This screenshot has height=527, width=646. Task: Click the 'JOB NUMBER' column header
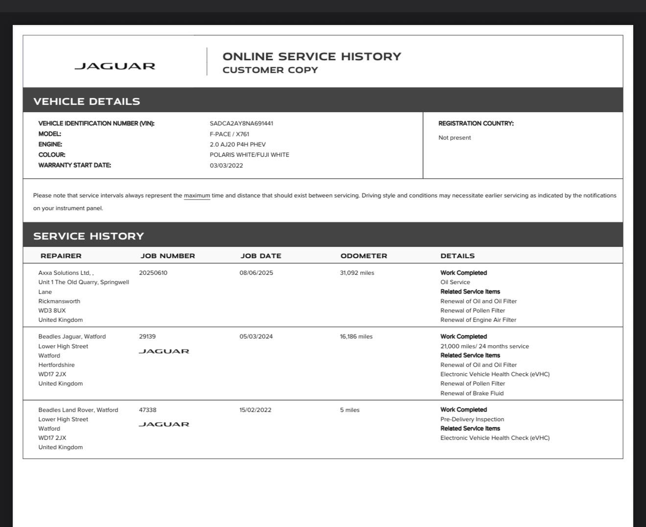168,256
